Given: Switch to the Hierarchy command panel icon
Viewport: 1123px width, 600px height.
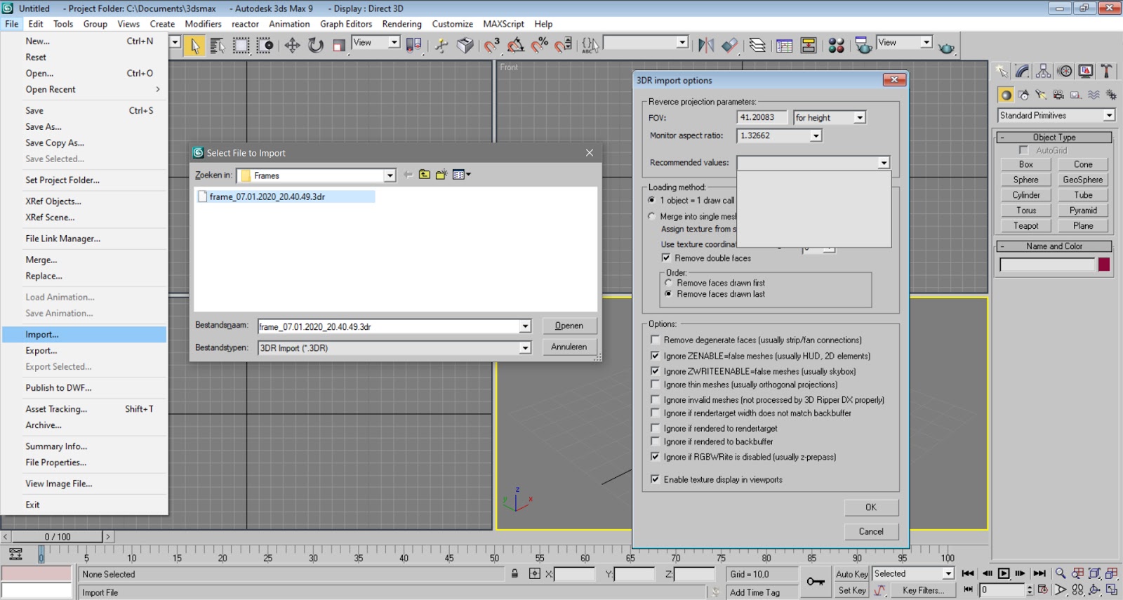Looking at the screenshot, I should 1044,71.
